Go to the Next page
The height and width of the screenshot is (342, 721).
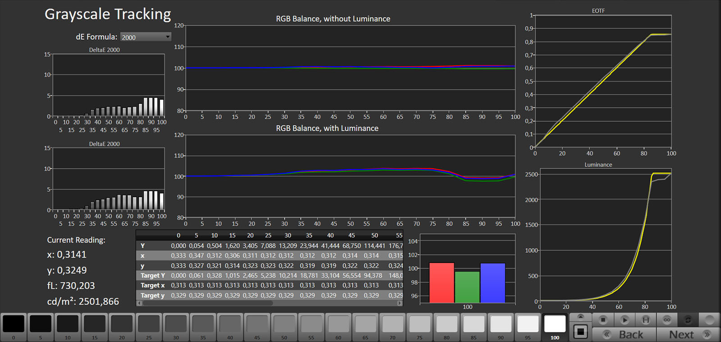click(688, 334)
